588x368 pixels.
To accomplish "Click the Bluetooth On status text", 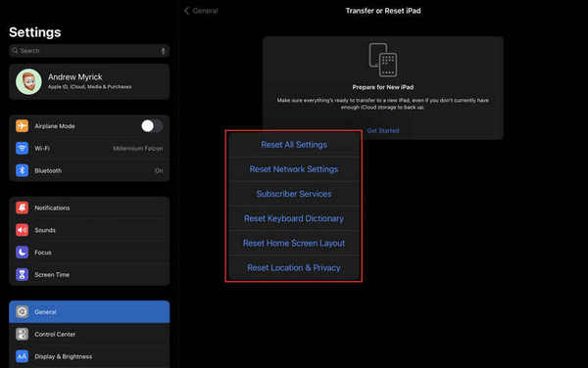I will point(159,170).
